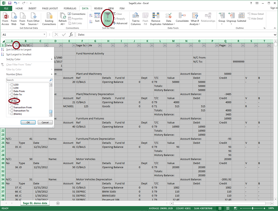278x211 pixels.
Task: Check the 'Transaction To:' filter checkbox
Action: pyautogui.click(x=12, y=111)
